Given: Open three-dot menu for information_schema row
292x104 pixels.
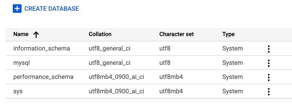Looking at the screenshot, I should 269,49.
